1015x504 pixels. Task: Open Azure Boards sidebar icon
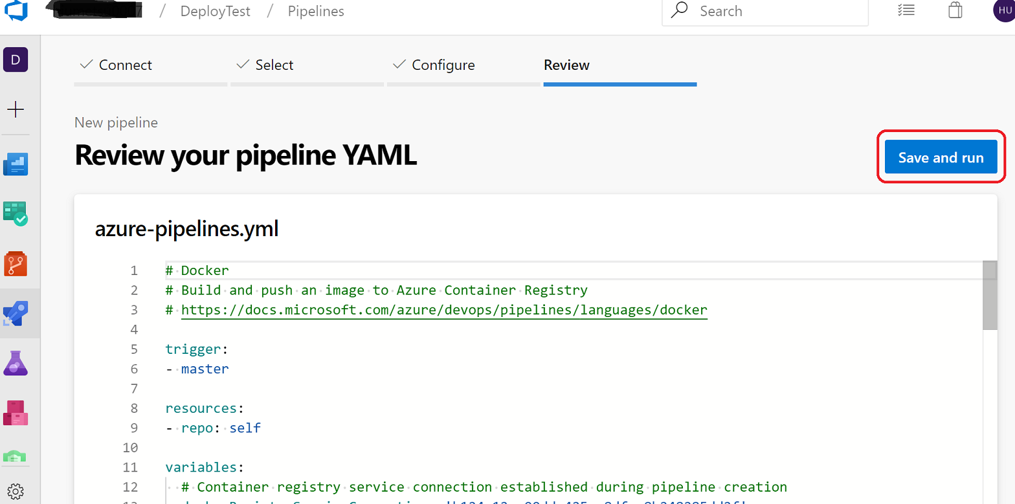coord(16,214)
